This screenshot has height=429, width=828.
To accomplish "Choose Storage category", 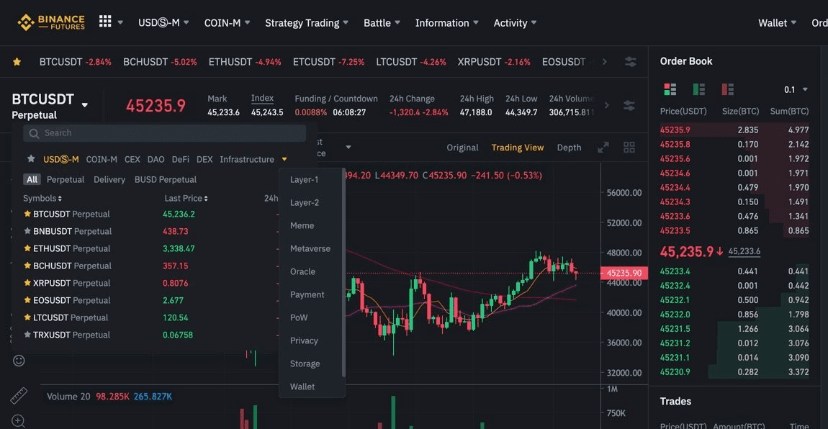I will [305, 363].
